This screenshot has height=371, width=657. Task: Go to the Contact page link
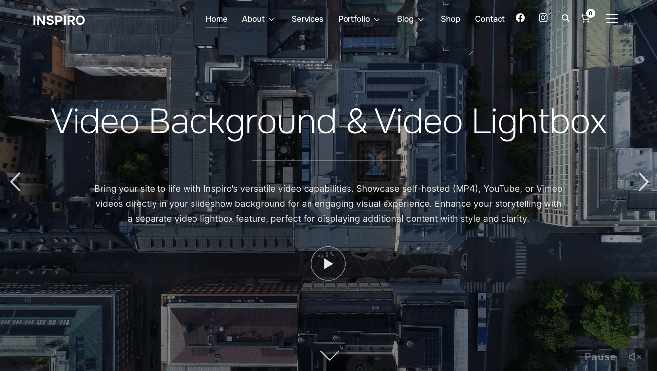tap(490, 19)
